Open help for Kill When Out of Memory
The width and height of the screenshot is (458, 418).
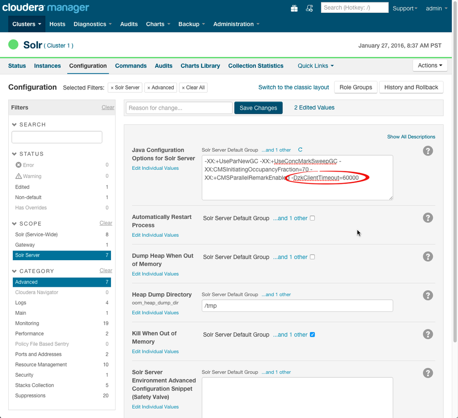point(428,334)
